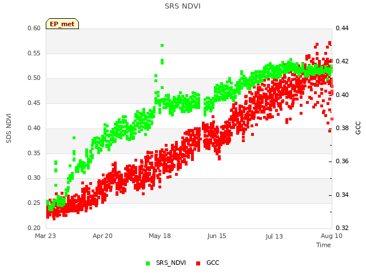The image size is (366, 274).
Task: Click the 0.36 right axis value
Action: pyautogui.click(x=342, y=161)
